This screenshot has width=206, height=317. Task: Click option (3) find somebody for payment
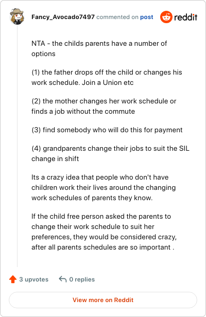pos(107,130)
